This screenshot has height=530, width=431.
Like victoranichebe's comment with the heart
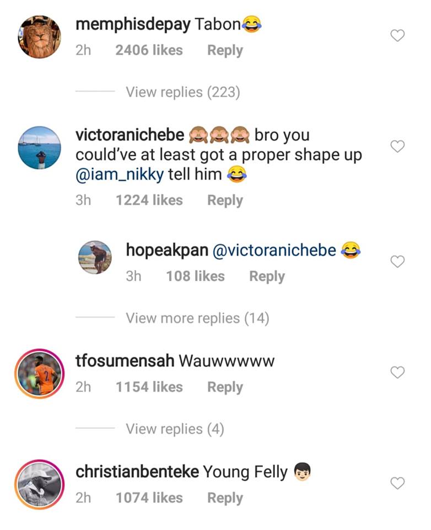click(397, 146)
